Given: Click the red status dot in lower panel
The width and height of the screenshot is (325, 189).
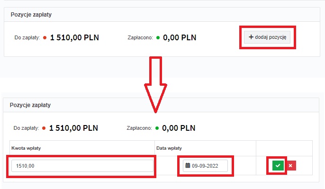Looking at the screenshot, I should click(x=44, y=128).
